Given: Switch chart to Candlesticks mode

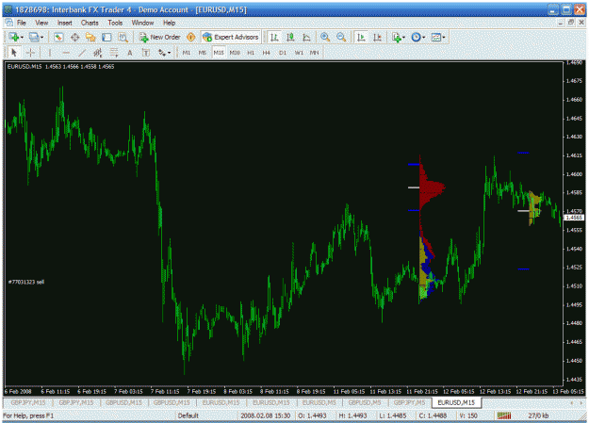Looking at the screenshot, I should coord(290,37).
